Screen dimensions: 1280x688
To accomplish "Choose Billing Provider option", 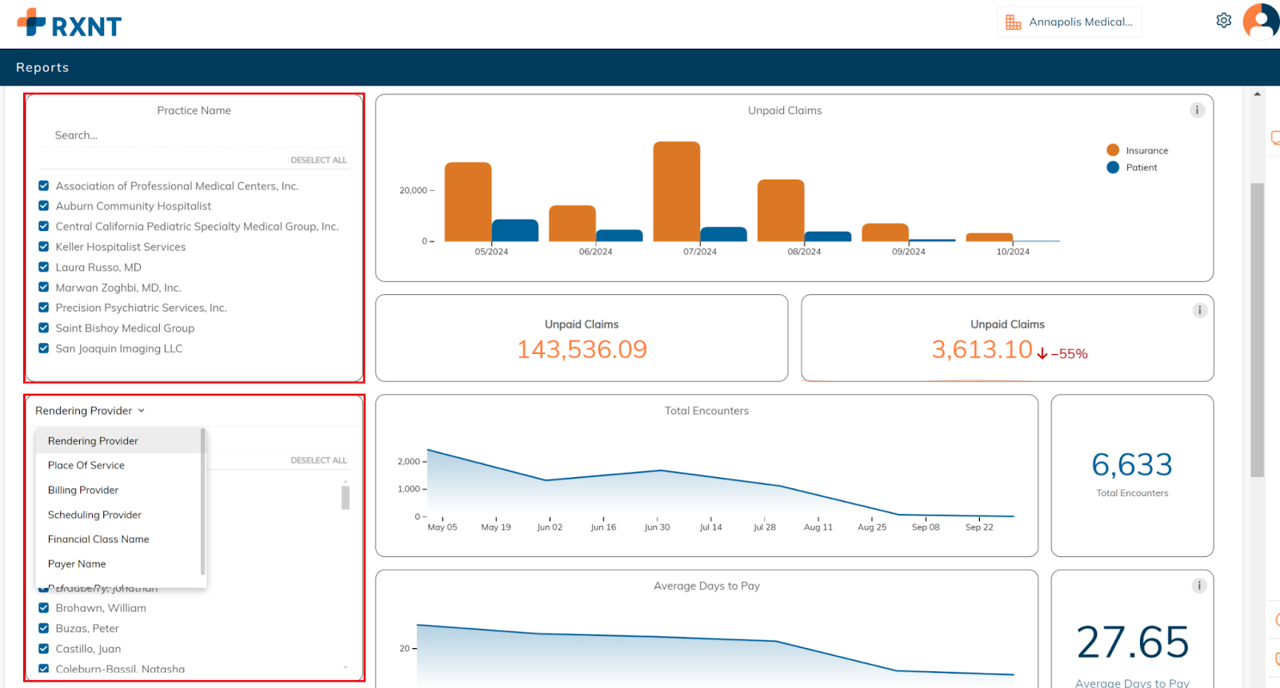I will [83, 490].
